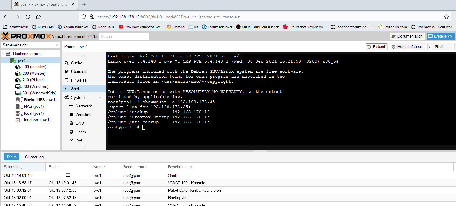Open the Node-RED bookmark
Screen dimensions: 456x206
pyautogui.click(x=103, y=27)
